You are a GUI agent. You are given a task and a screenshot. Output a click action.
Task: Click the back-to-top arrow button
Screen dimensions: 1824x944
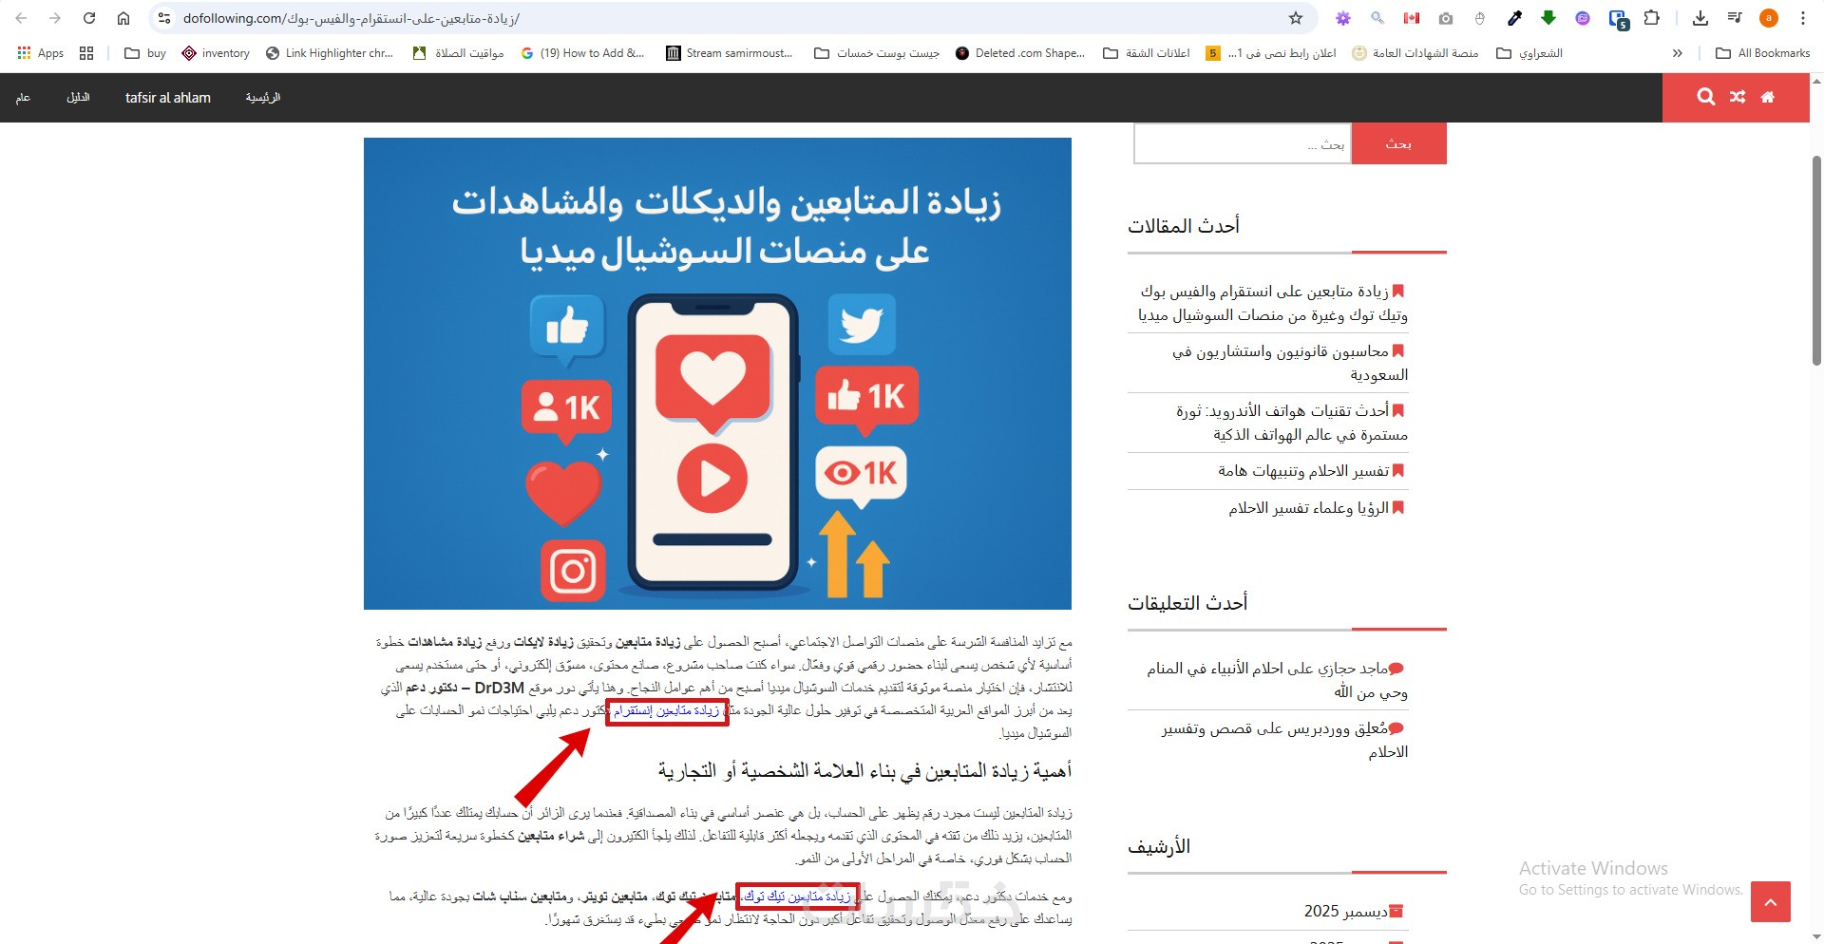click(x=1771, y=901)
